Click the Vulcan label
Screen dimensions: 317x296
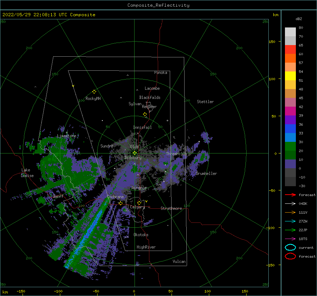[x=179, y=262]
